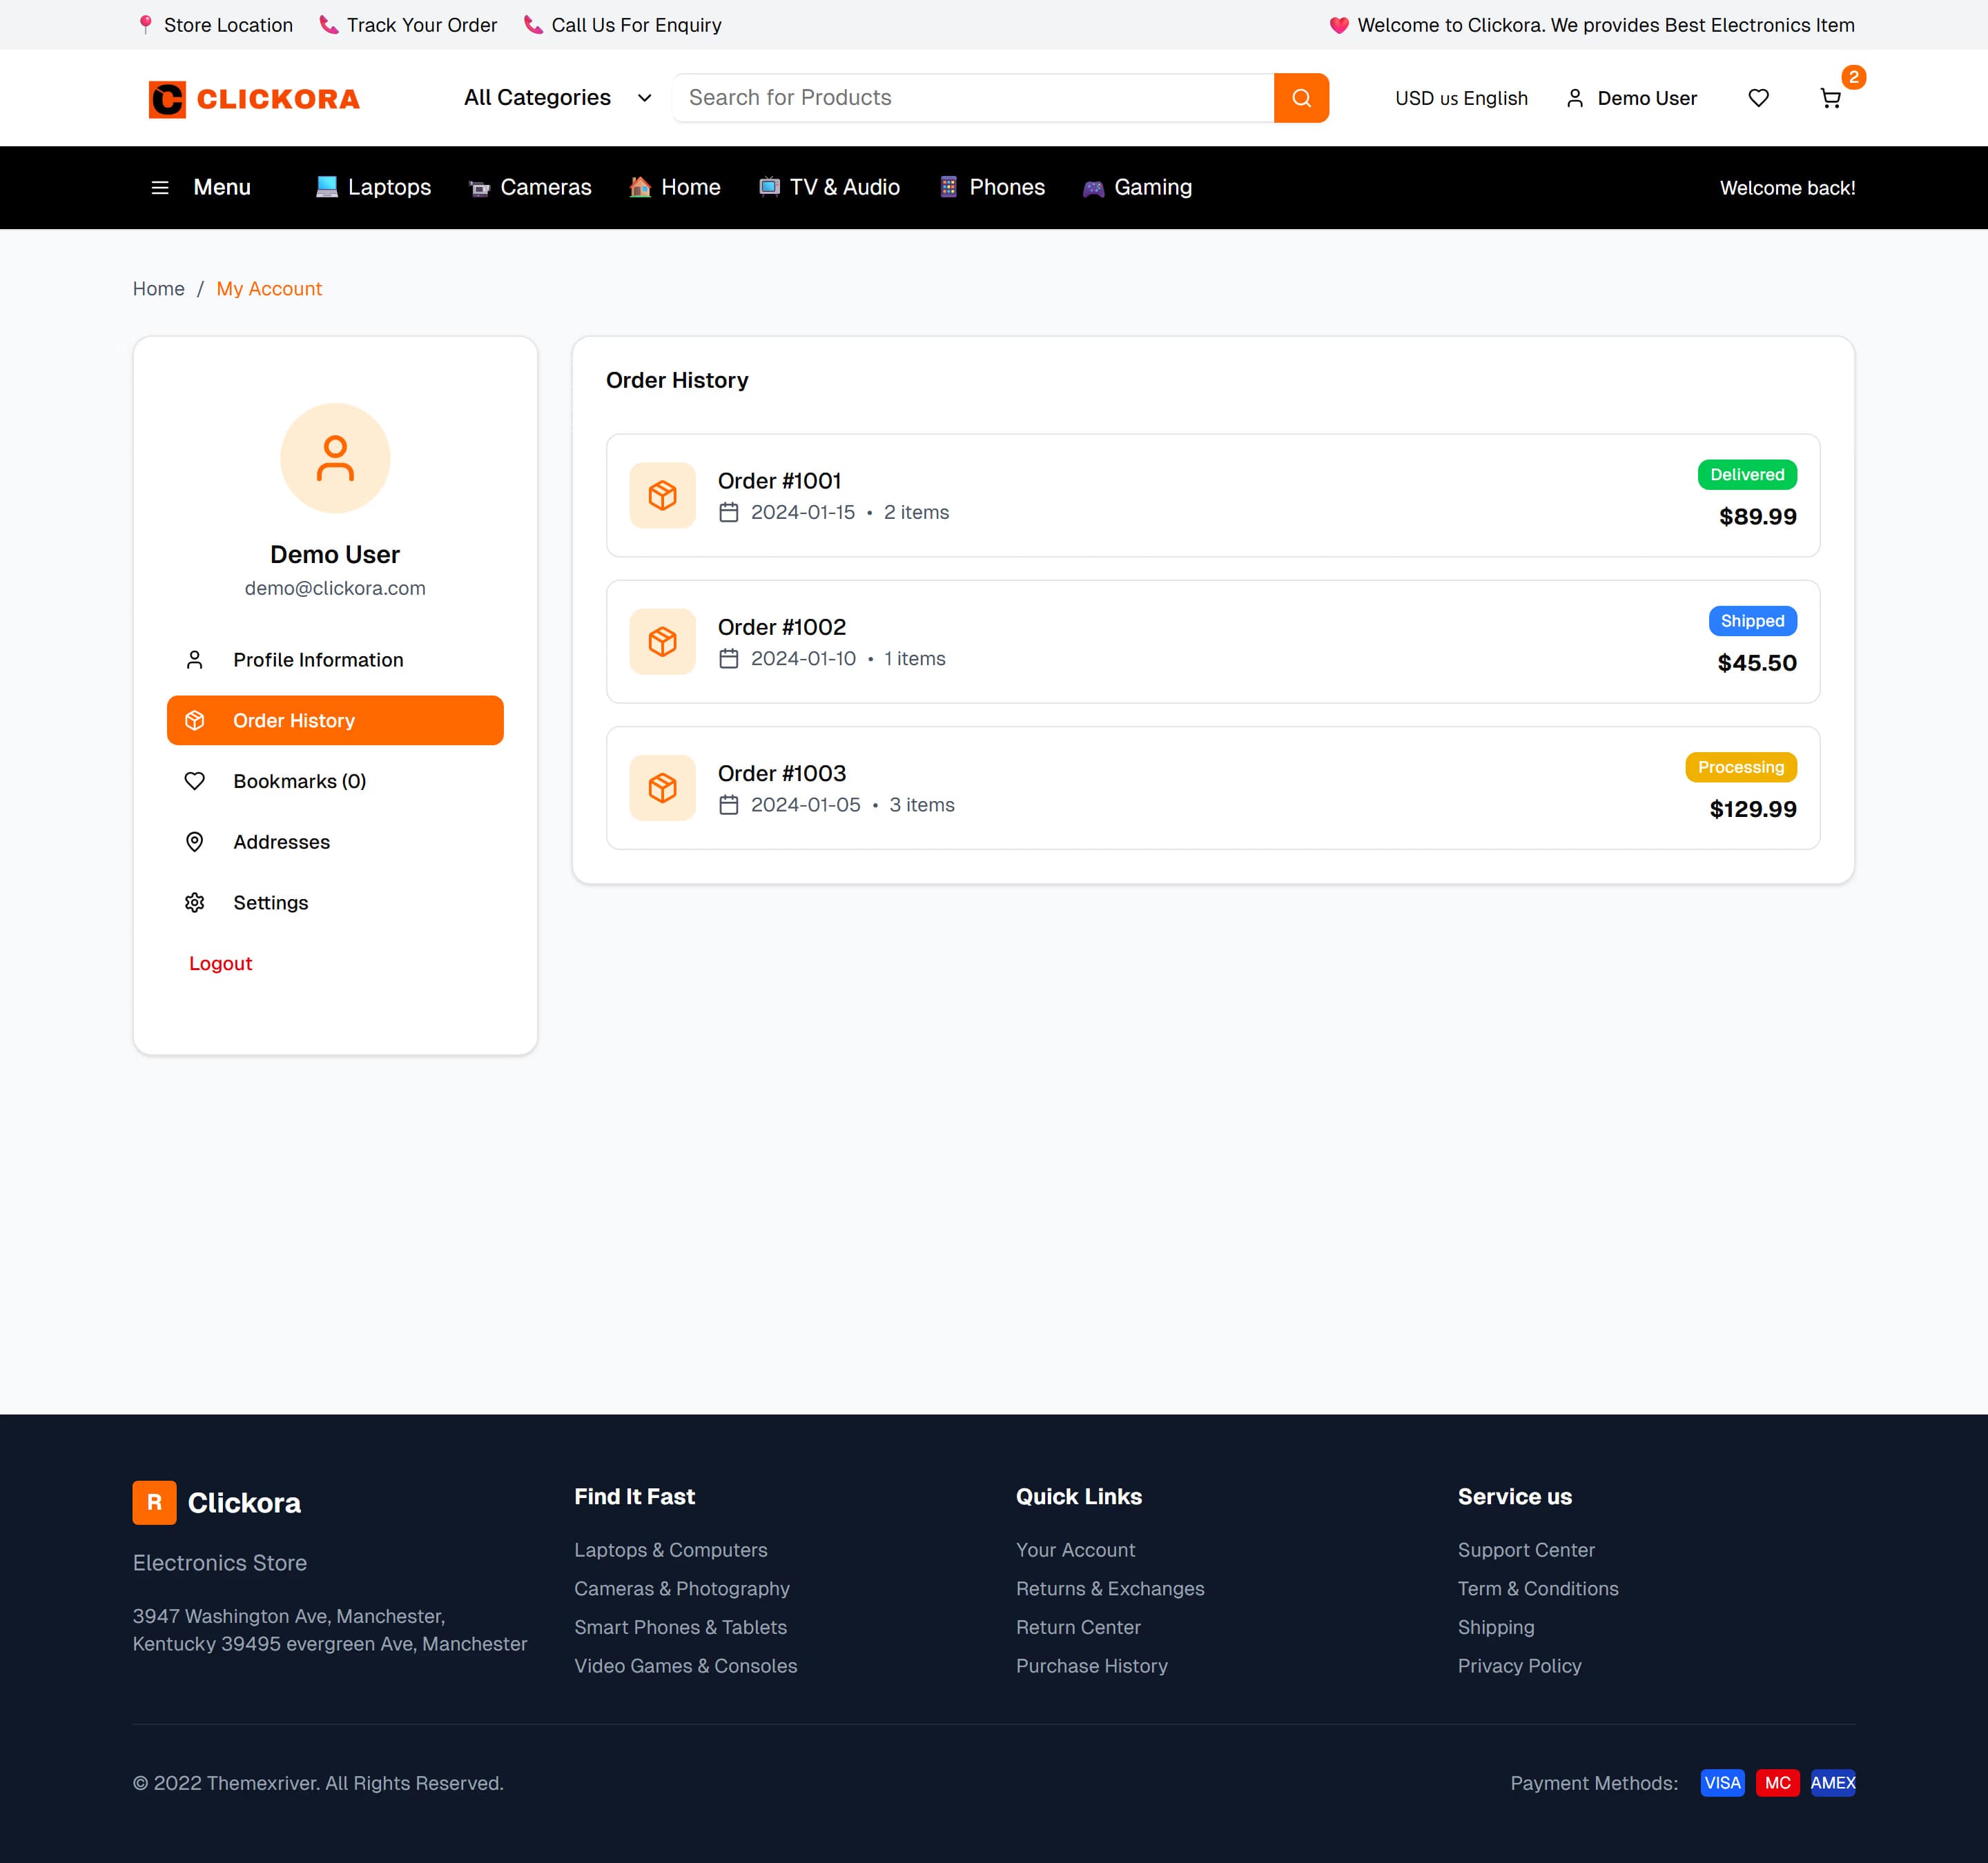Click the Demo User avatar circle
The image size is (1988, 1863).
pyautogui.click(x=335, y=459)
